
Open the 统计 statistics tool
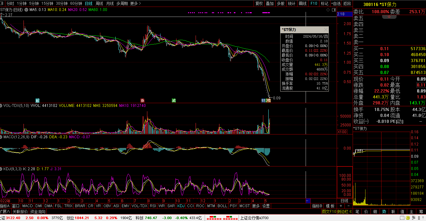tap(292, 3)
